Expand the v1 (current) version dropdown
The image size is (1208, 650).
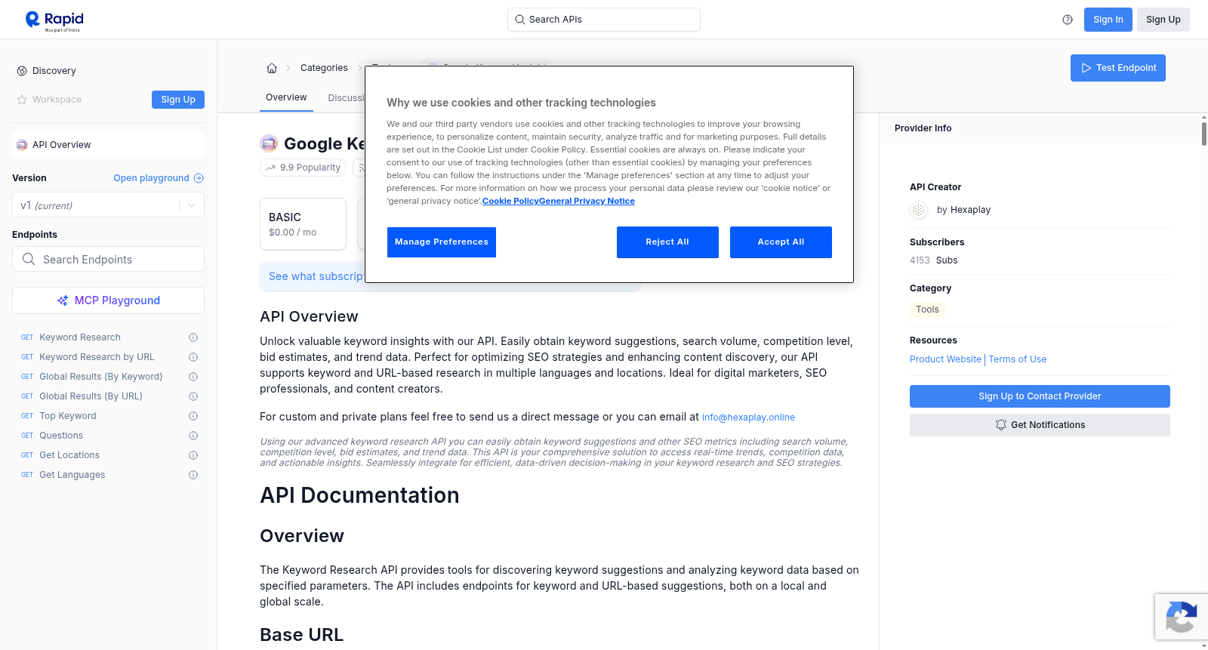pyautogui.click(x=108, y=205)
